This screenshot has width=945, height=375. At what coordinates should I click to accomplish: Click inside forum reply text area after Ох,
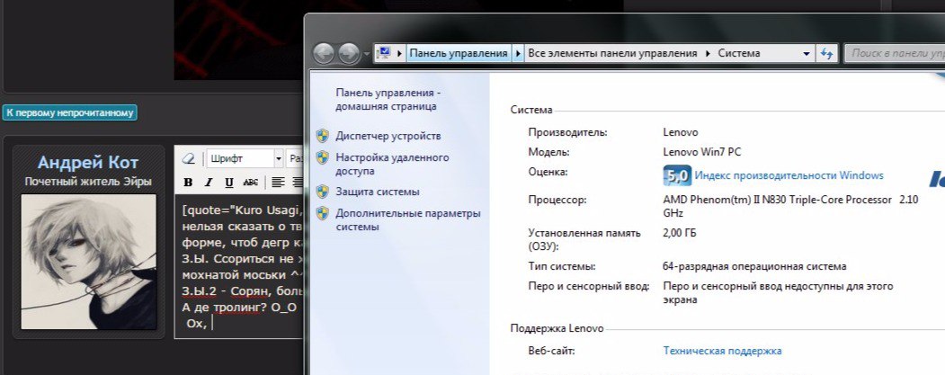(x=213, y=324)
